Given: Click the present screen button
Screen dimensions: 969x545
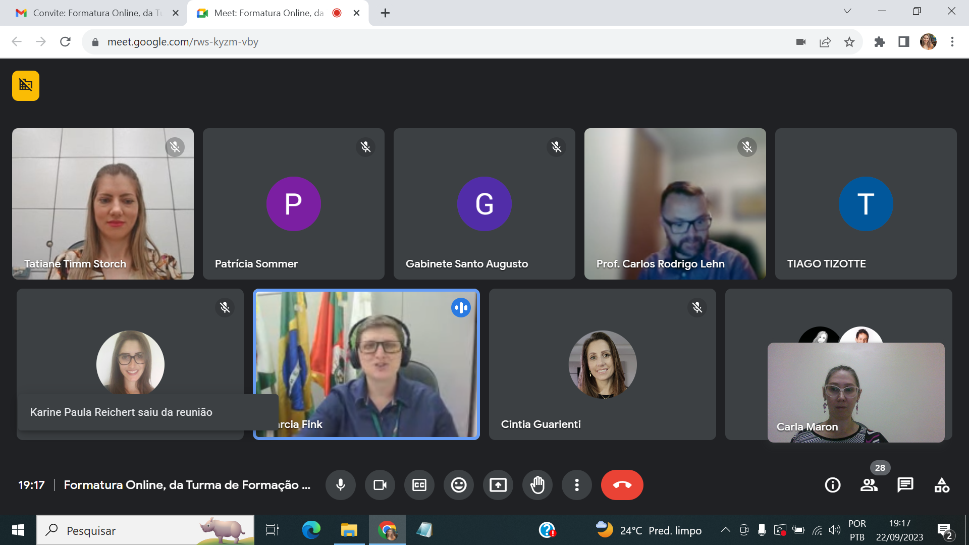Looking at the screenshot, I should click(x=498, y=485).
